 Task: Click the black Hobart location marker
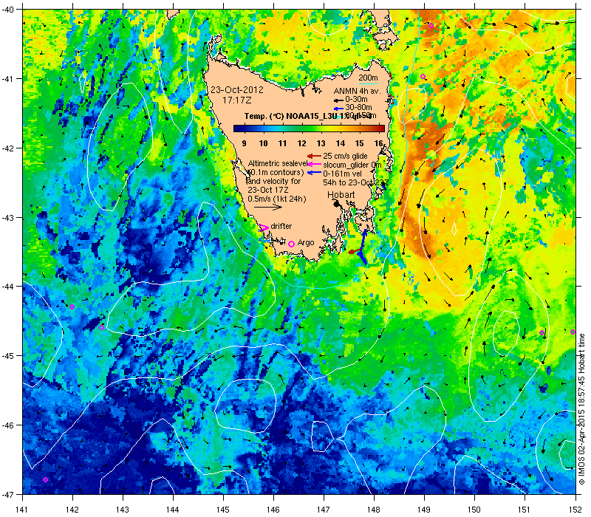tap(337, 204)
